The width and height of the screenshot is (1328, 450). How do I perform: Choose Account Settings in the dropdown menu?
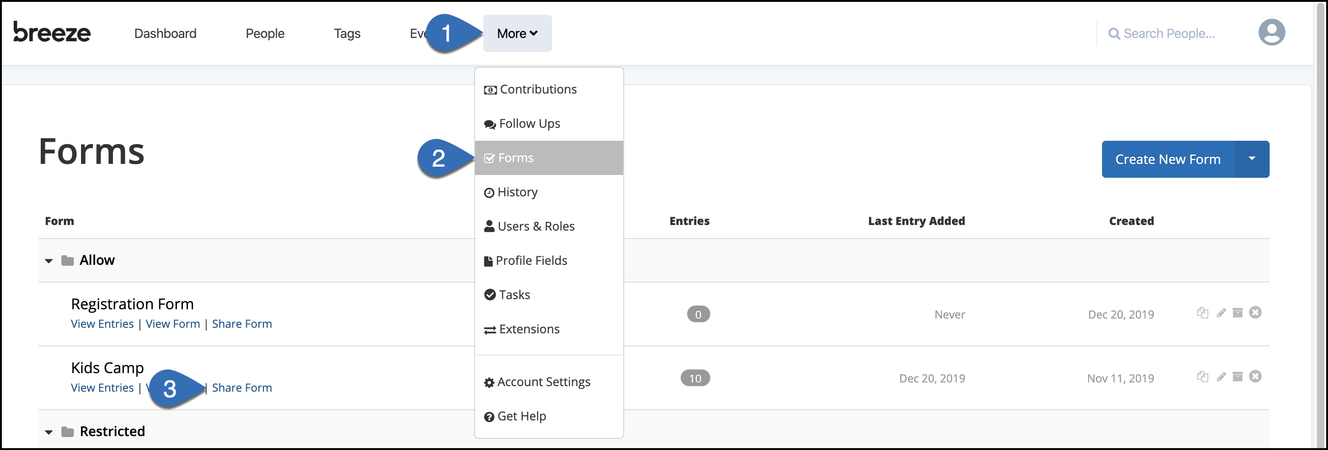(543, 382)
